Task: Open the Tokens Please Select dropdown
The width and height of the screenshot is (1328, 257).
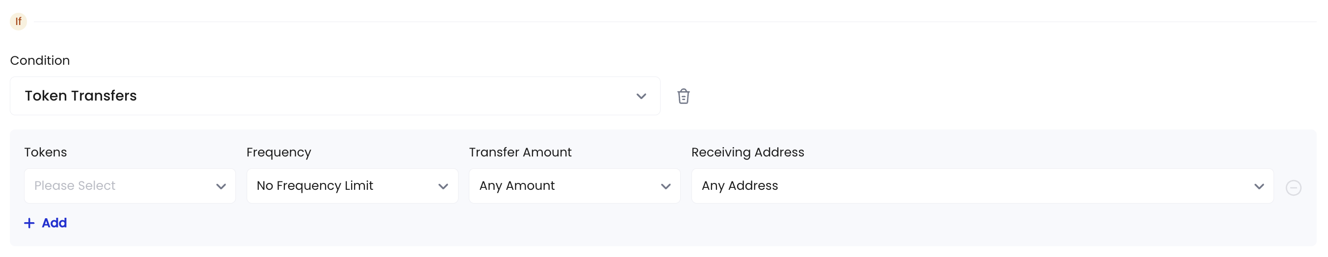Action: [x=130, y=186]
